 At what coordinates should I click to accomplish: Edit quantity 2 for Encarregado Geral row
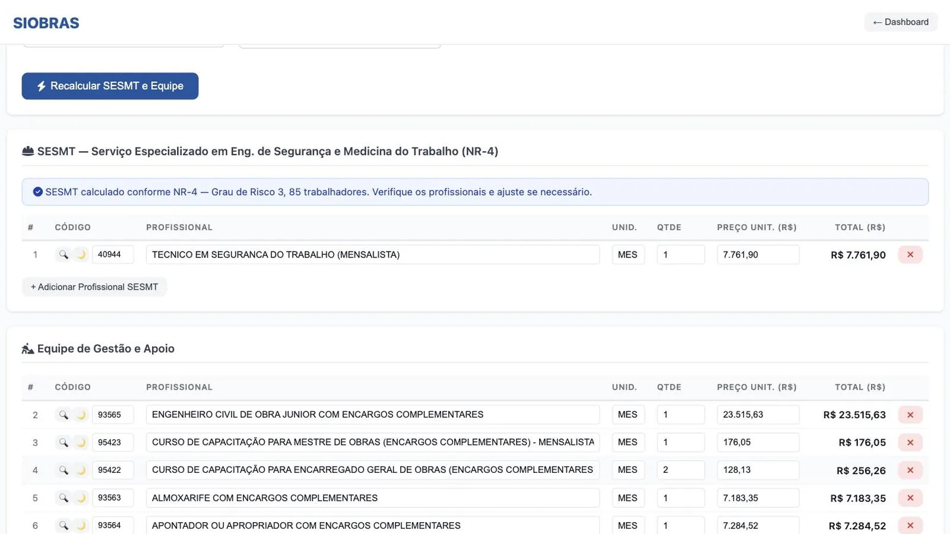pyautogui.click(x=680, y=470)
